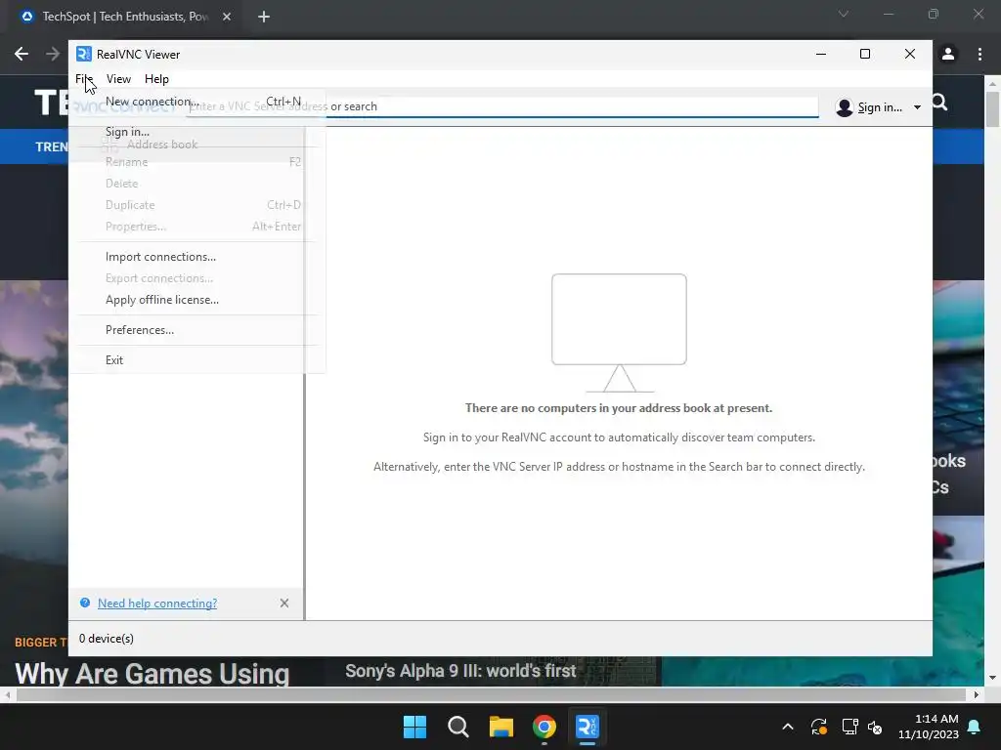Open Why Are Games Using article

pyautogui.click(x=152, y=674)
